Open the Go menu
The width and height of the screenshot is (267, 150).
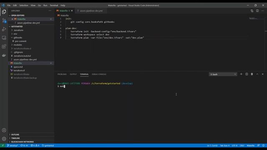pos(39,5)
